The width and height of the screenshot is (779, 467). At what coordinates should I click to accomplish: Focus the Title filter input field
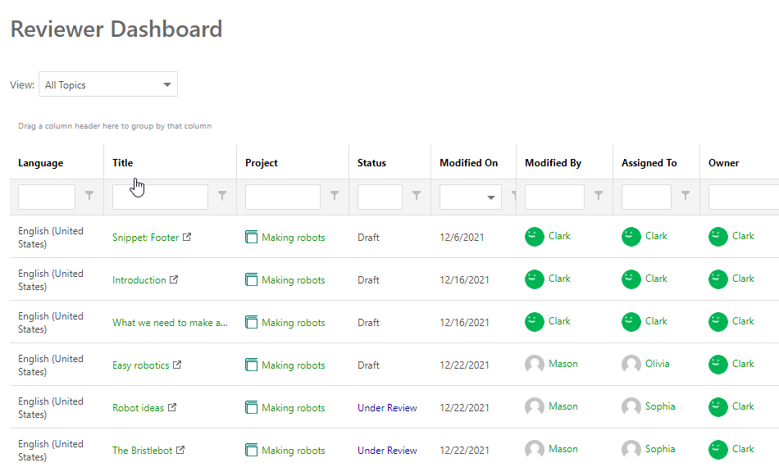(x=160, y=197)
